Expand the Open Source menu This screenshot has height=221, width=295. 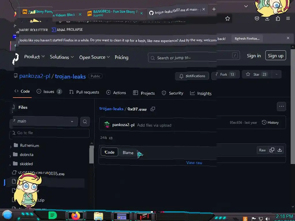point(94,57)
